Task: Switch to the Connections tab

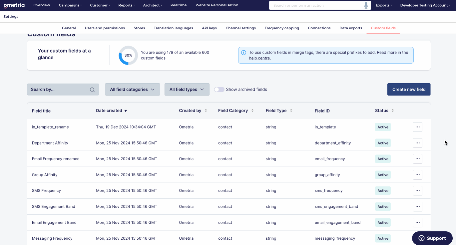Action: (319, 28)
